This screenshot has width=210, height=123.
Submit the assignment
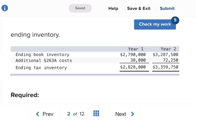167,8
